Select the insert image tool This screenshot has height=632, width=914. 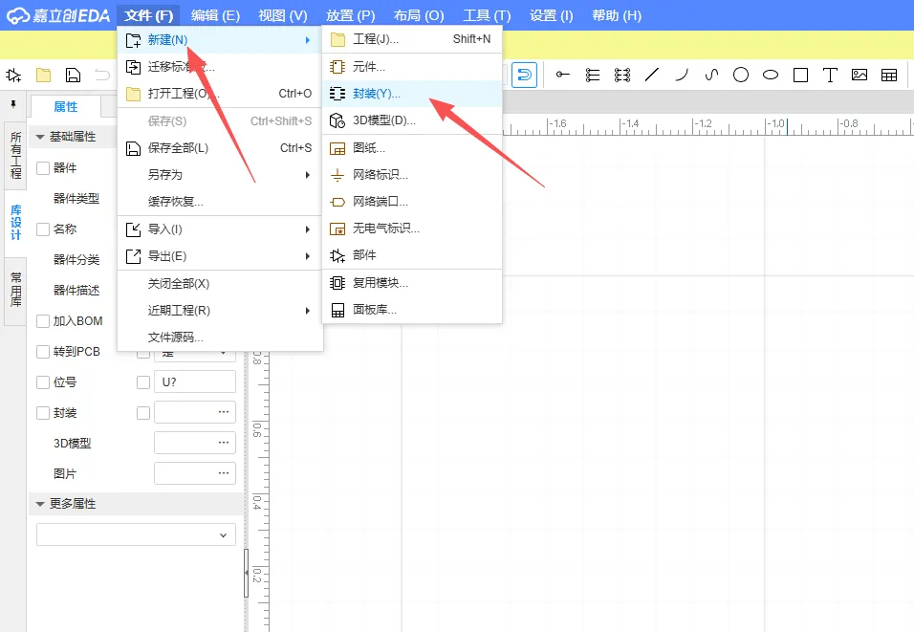[x=860, y=75]
